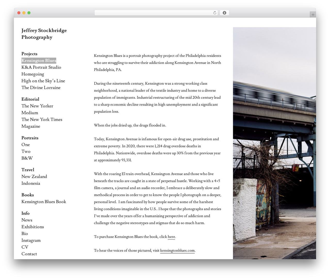
Task: Open Indonesia travel gallery
Action: [x=31, y=183]
